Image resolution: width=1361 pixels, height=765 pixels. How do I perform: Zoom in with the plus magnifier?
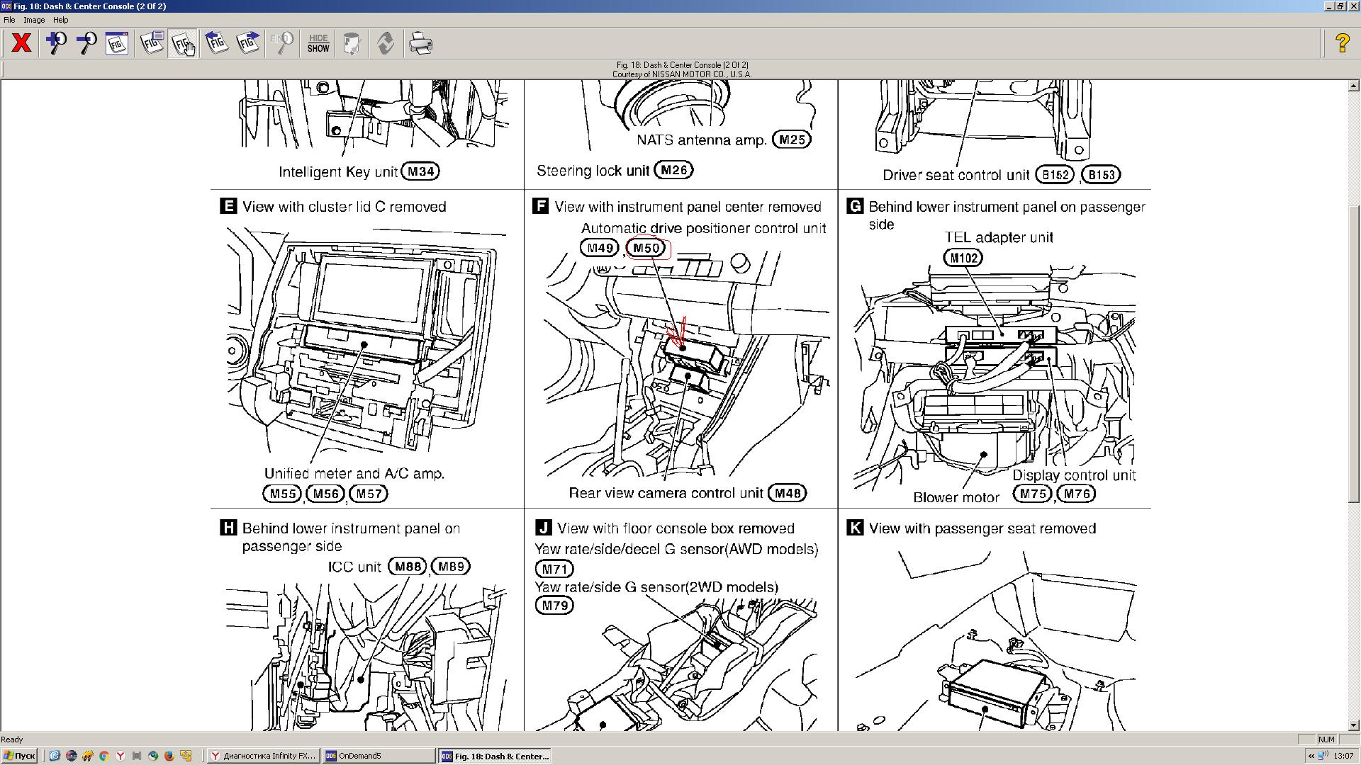coord(56,43)
